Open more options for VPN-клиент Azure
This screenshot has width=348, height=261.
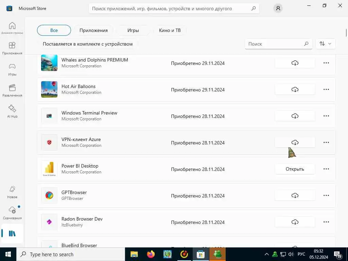point(326,142)
